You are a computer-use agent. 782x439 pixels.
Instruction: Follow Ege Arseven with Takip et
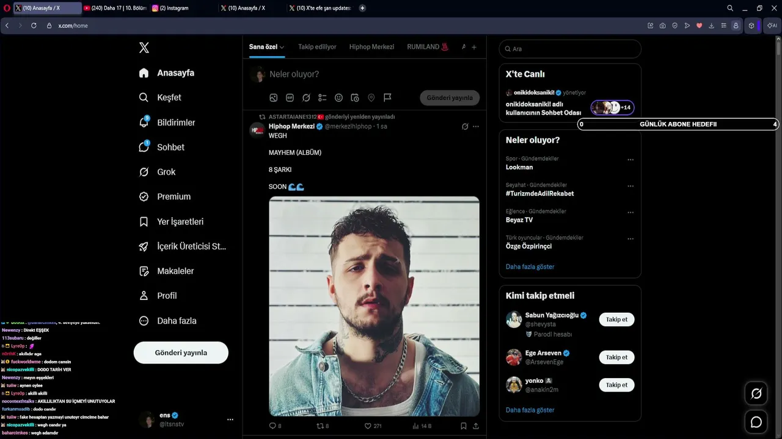click(616, 357)
